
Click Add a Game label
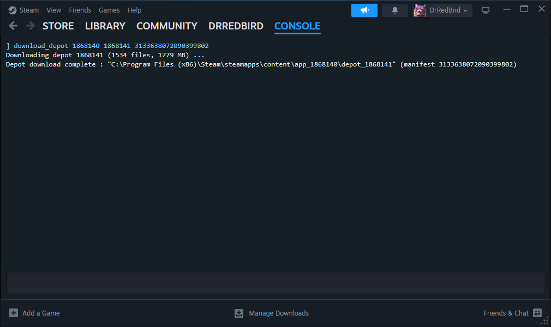pyautogui.click(x=41, y=313)
